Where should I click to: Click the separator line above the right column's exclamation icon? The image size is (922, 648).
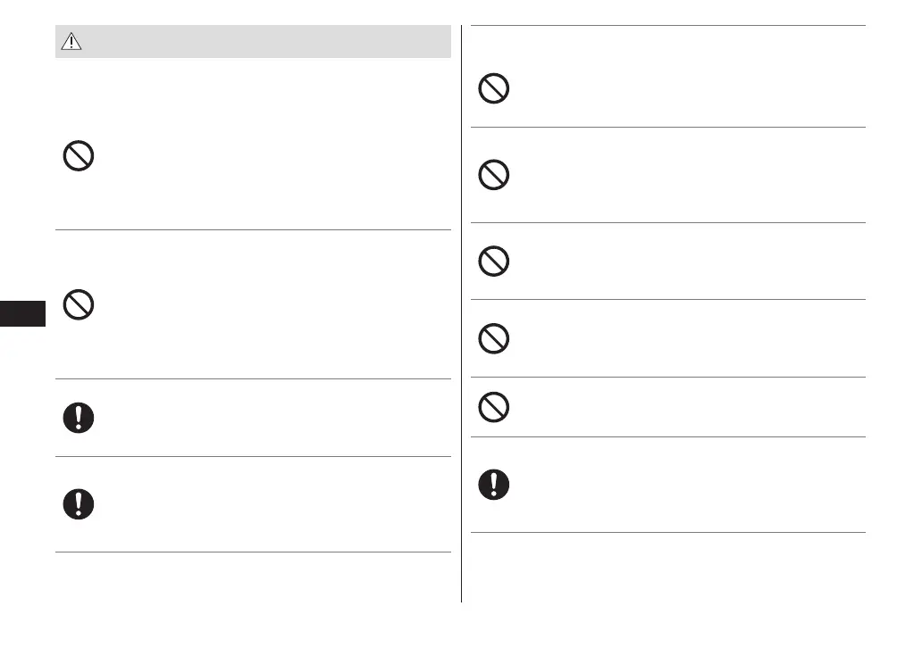[x=667, y=436]
